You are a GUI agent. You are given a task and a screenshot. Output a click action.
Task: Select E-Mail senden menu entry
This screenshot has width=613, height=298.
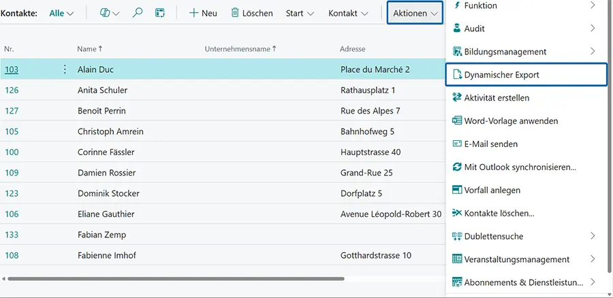(526, 144)
